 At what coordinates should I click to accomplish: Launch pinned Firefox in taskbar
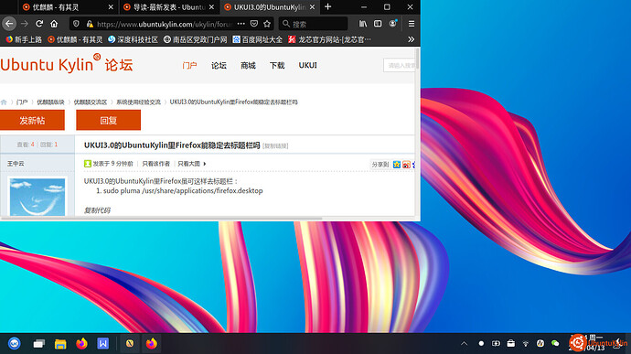81,344
